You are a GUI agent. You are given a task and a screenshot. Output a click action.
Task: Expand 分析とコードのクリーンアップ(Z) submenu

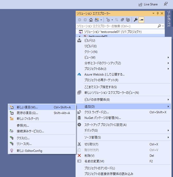pyautogui.click(x=123, y=63)
